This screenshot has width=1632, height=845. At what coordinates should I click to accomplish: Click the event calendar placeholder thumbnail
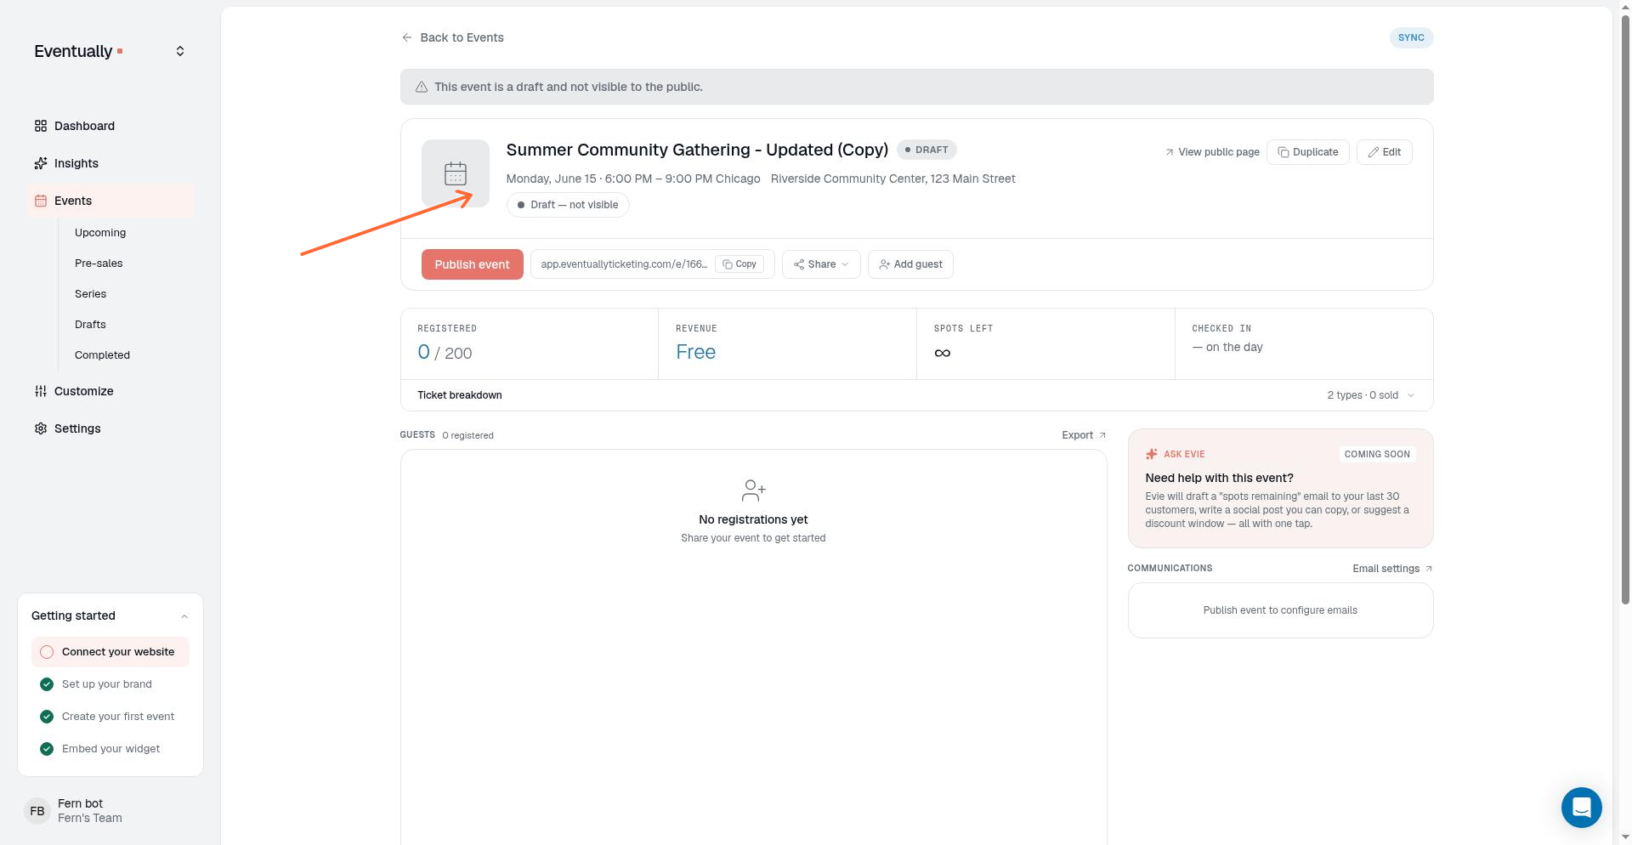456,173
